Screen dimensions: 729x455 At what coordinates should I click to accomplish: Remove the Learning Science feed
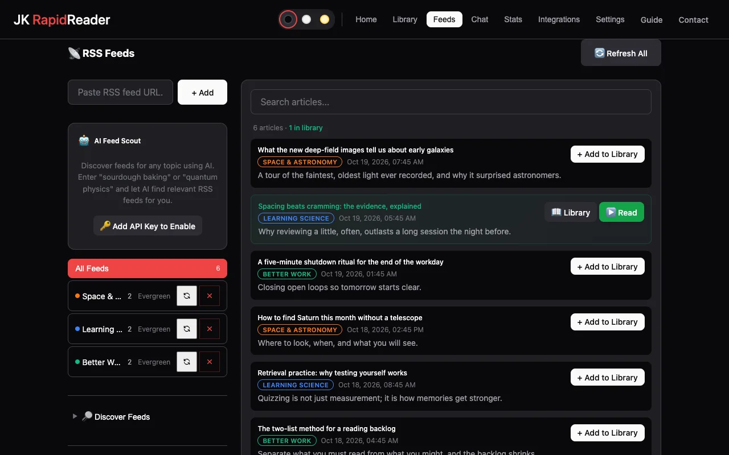click(x=210, y=329)
